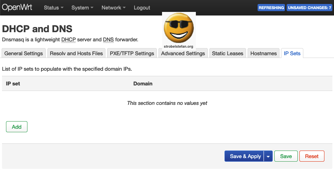Toggle the Refreshing indicator badge
This screenshot has height=170, width=334.
(x=271, y=8)
